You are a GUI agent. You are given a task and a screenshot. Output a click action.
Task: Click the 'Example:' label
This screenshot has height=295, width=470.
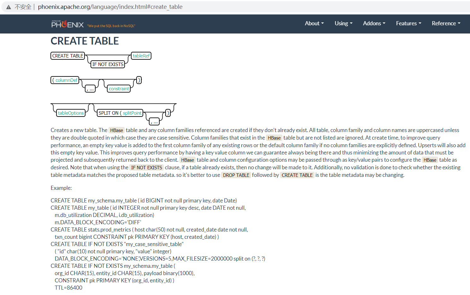(61, 188)
